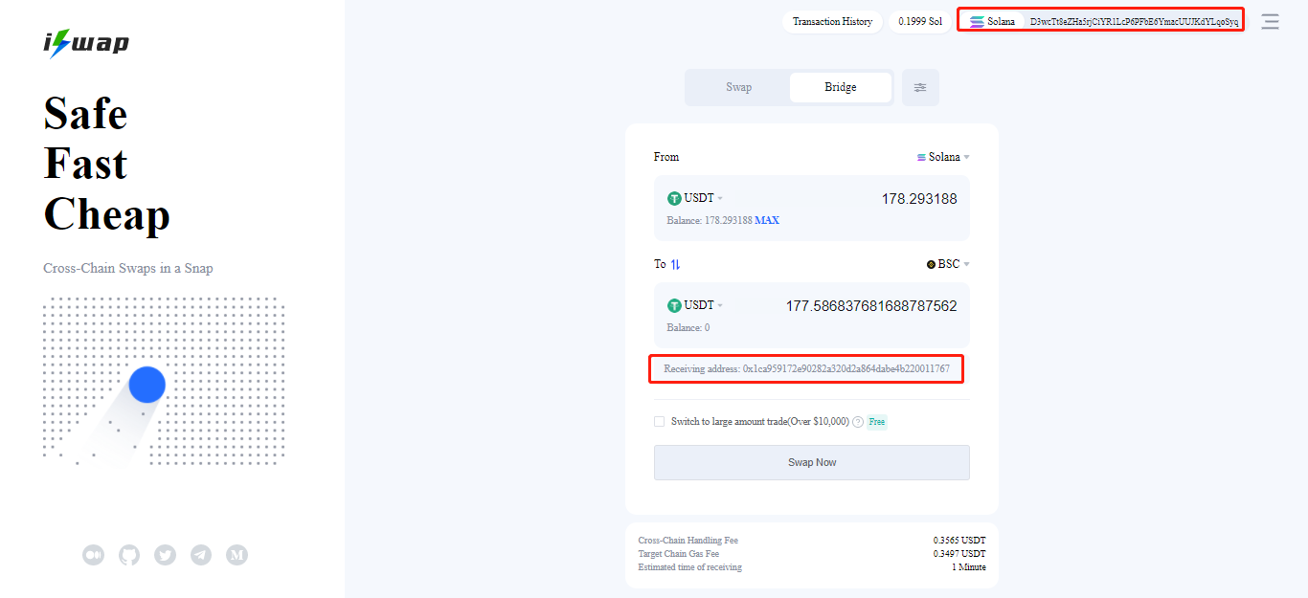Click the MAX balance link
1308x598 pixels.
tap(767, 220)
